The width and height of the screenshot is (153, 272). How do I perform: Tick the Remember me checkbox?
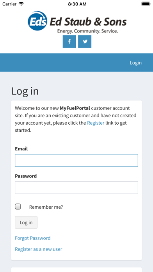pyautogui.click(x=18, y=207)
